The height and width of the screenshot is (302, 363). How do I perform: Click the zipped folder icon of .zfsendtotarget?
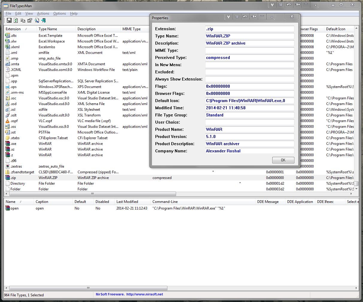coord(7,172)
